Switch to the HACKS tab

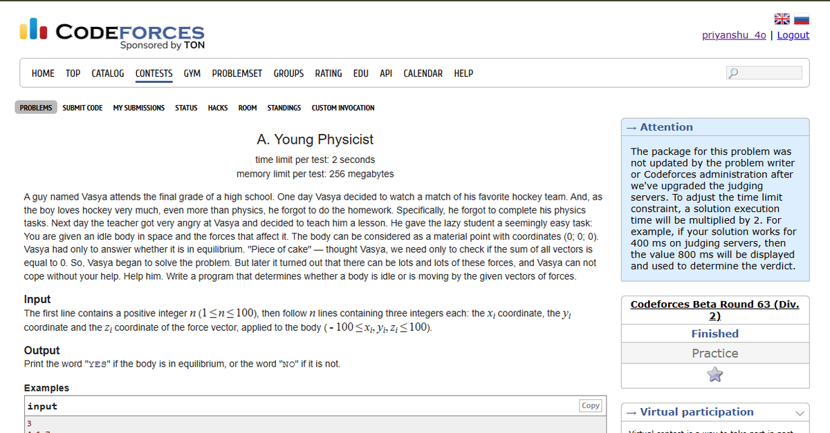pos(218,108)
